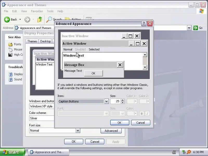Click the preview scrollbar up arrow
The width and height of the screenshot is (208, 156).
point(145,55)
